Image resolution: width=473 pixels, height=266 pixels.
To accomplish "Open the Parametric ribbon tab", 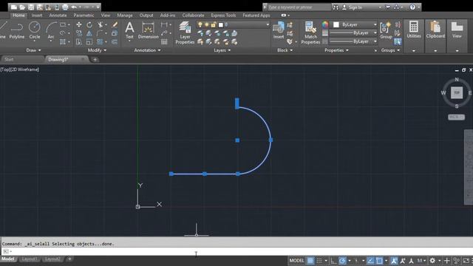I will [84, 16].
